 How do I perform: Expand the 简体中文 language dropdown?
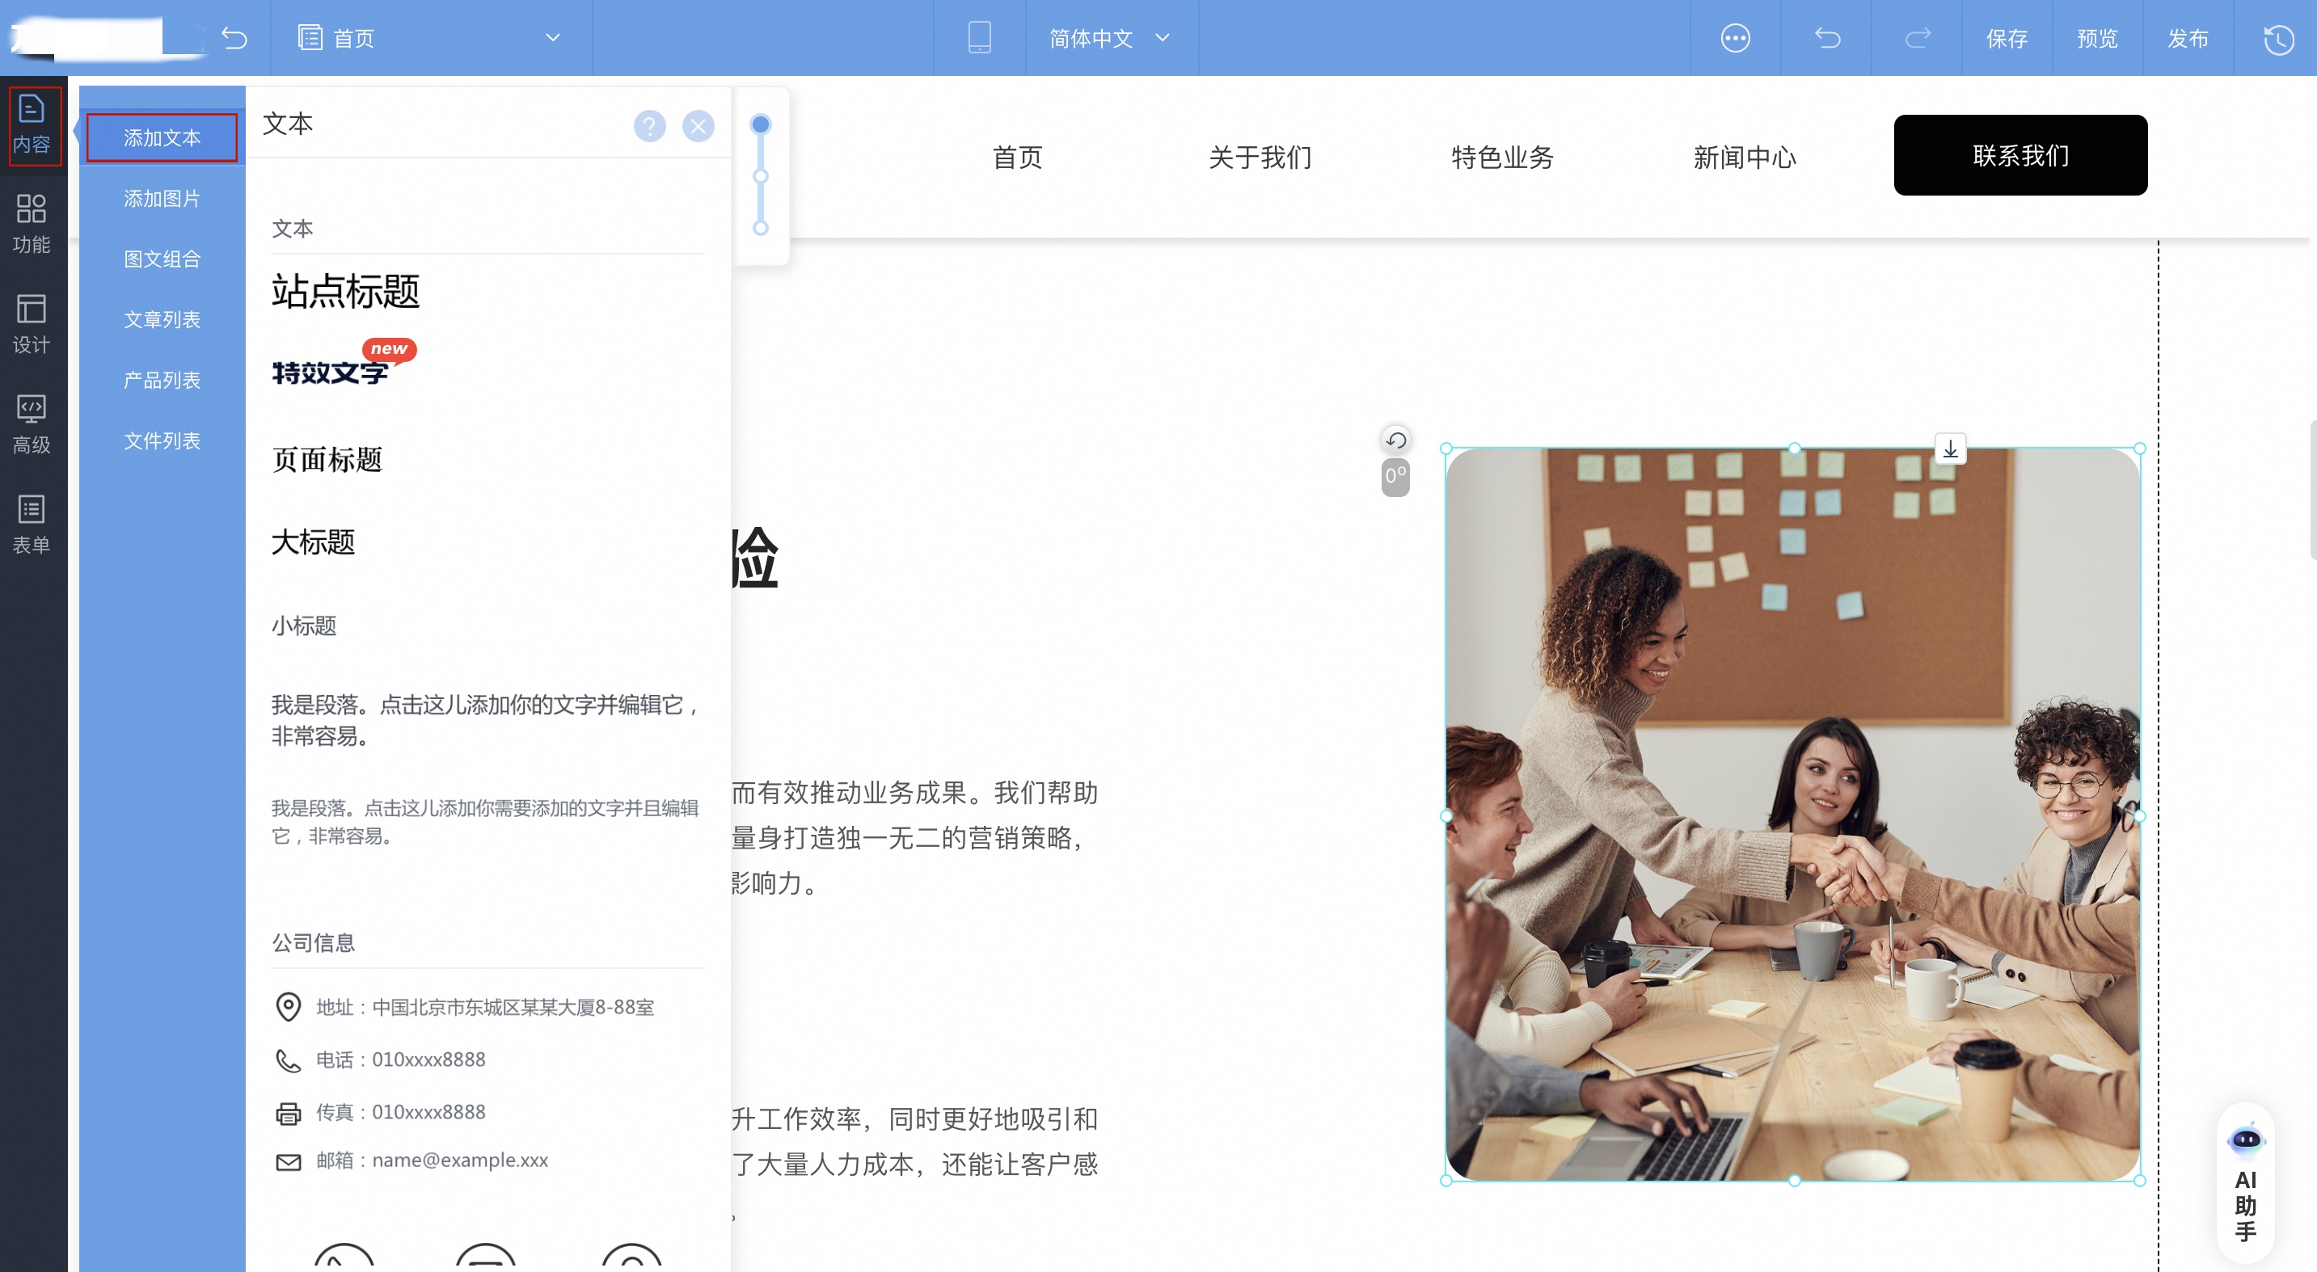1162,38
